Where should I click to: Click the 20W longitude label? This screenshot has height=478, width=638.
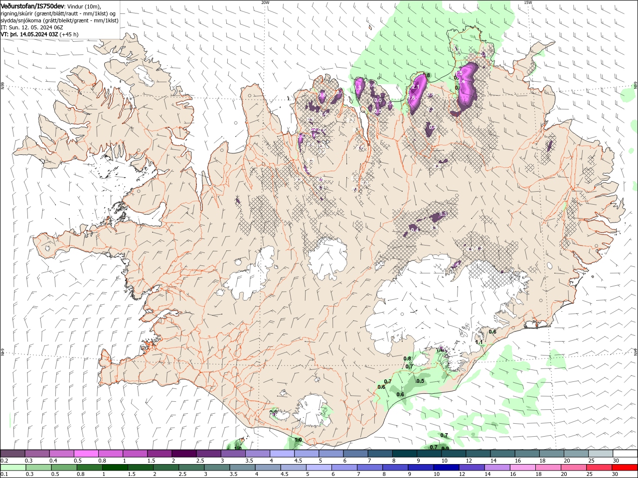(x=265, y=2)
